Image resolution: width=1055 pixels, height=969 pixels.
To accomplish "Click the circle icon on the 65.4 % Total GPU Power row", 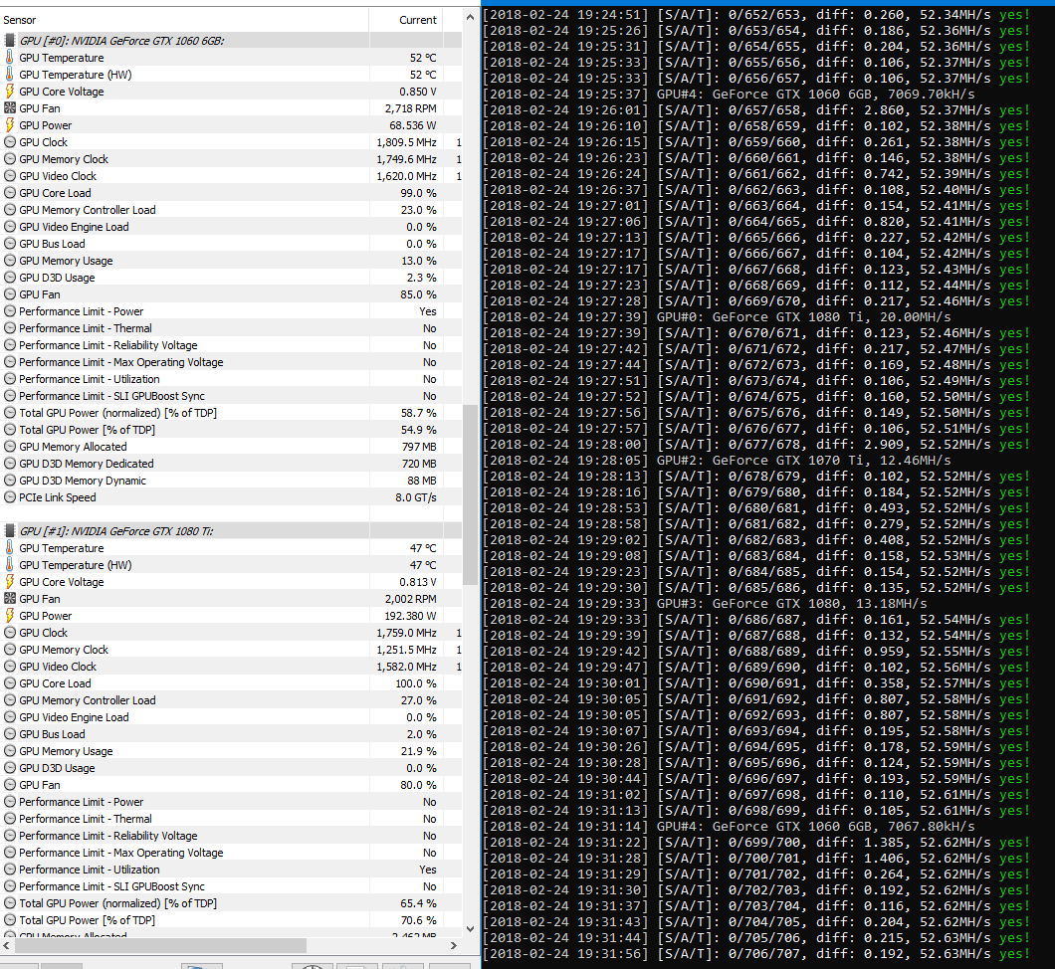I will coord(9,903).
